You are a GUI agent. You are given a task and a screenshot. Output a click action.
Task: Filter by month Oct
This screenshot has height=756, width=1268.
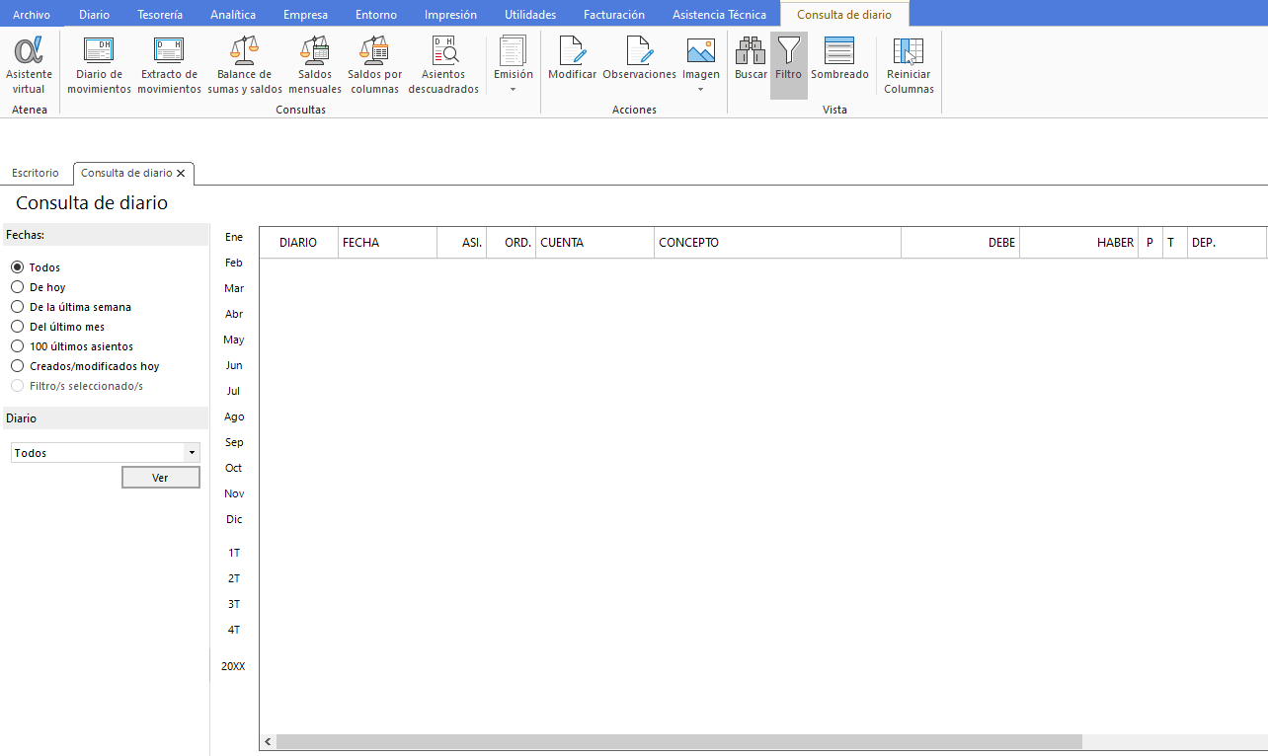(x=234, y=468)
